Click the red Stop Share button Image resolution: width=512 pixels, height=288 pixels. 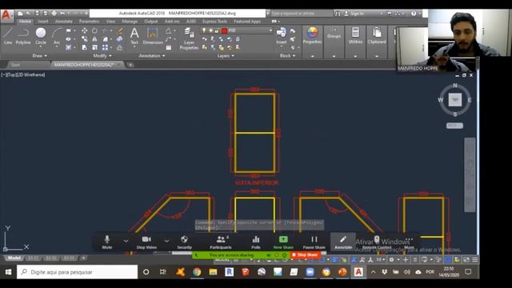click(305, 254)
